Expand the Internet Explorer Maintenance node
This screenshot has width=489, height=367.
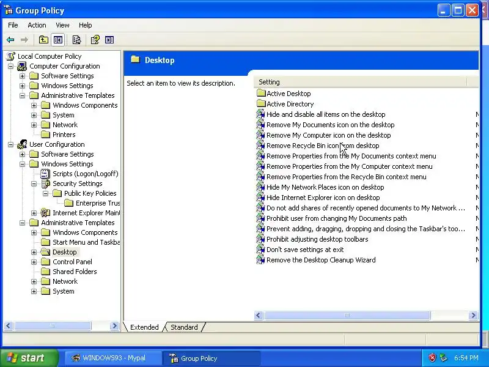pyautogui.click(x=34, y=213)
